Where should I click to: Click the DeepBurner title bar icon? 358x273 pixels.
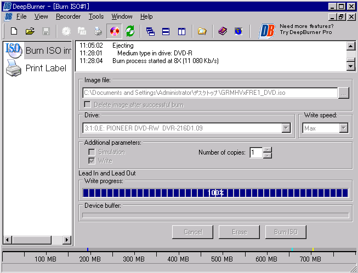7,7
